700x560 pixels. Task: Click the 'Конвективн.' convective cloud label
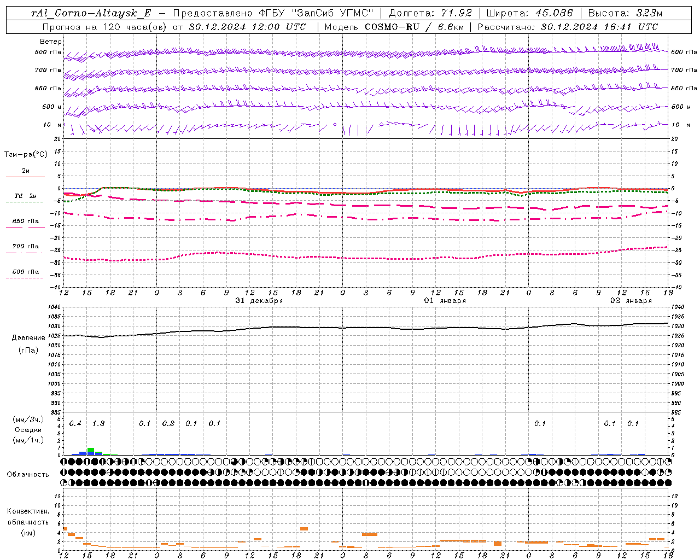[28, 511]
